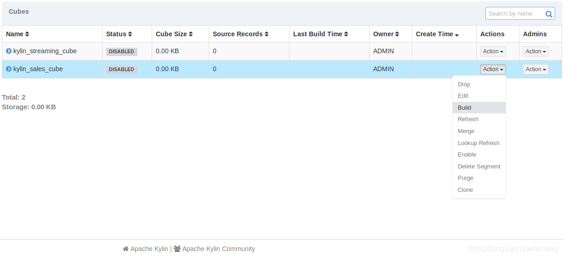
Task: Click the Last Build Time header text
Action: (x=318, y=34)
